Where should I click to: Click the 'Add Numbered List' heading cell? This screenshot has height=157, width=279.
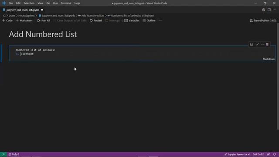(43, 34)
